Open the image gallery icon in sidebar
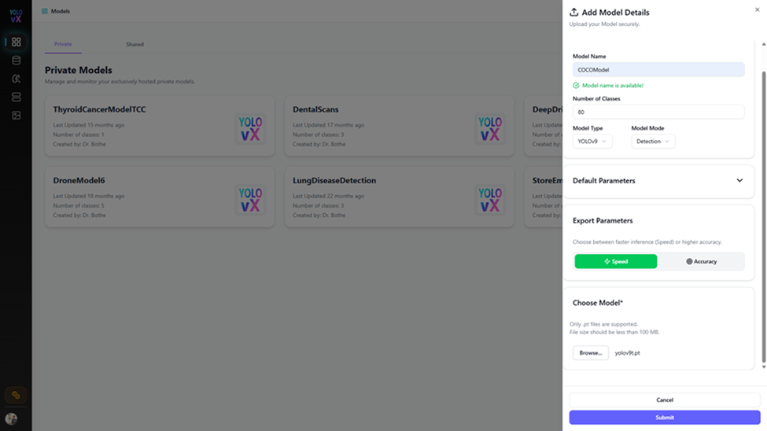This screenshot has width=767, height=431. pos(17,116)
